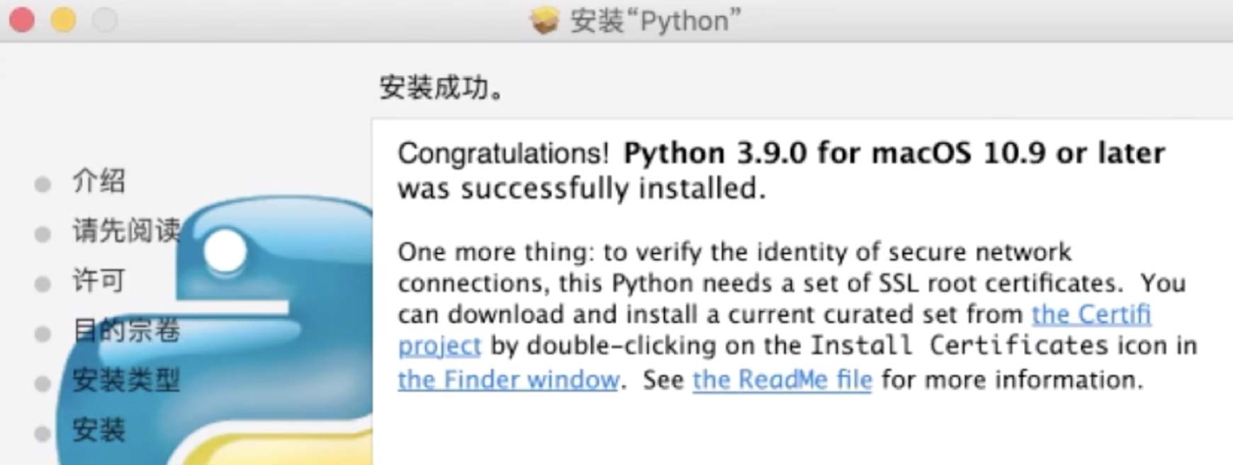Click the Install Certificates monospaced text

(x=958, y=346)
